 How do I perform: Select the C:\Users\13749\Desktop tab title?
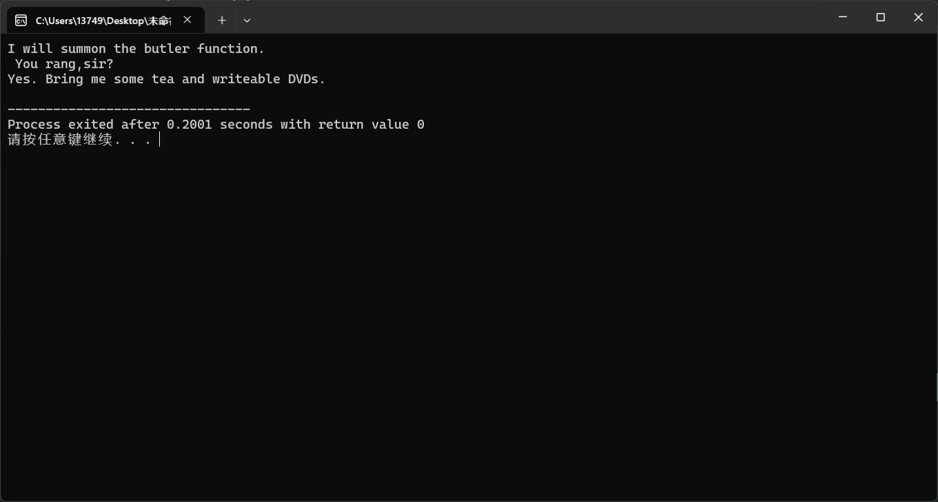tap(103, 21)
